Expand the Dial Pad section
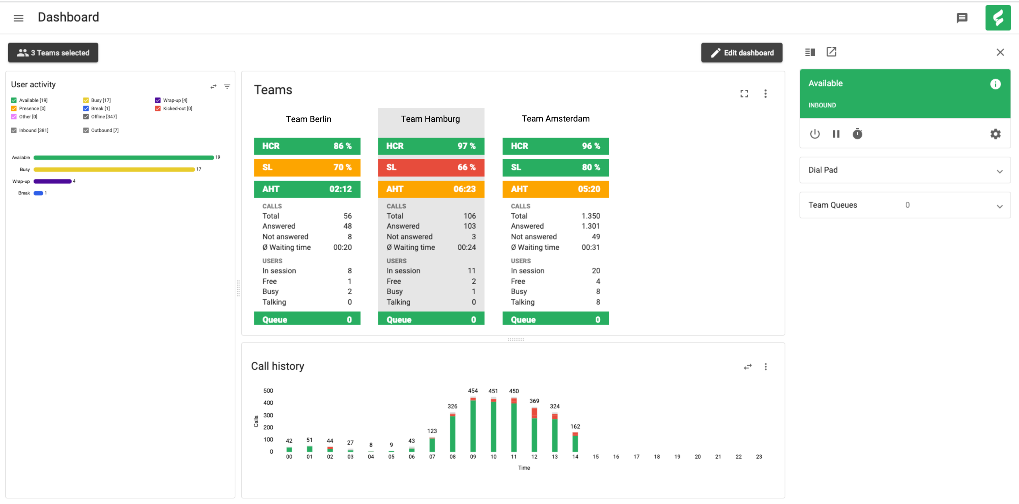1019x504 pixels. pos(905,170)
